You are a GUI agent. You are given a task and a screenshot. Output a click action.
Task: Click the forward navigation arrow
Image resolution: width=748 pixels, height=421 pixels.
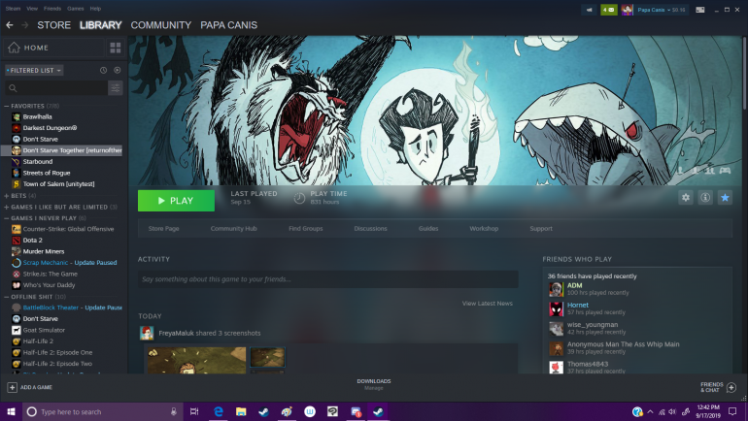[25, 25]
